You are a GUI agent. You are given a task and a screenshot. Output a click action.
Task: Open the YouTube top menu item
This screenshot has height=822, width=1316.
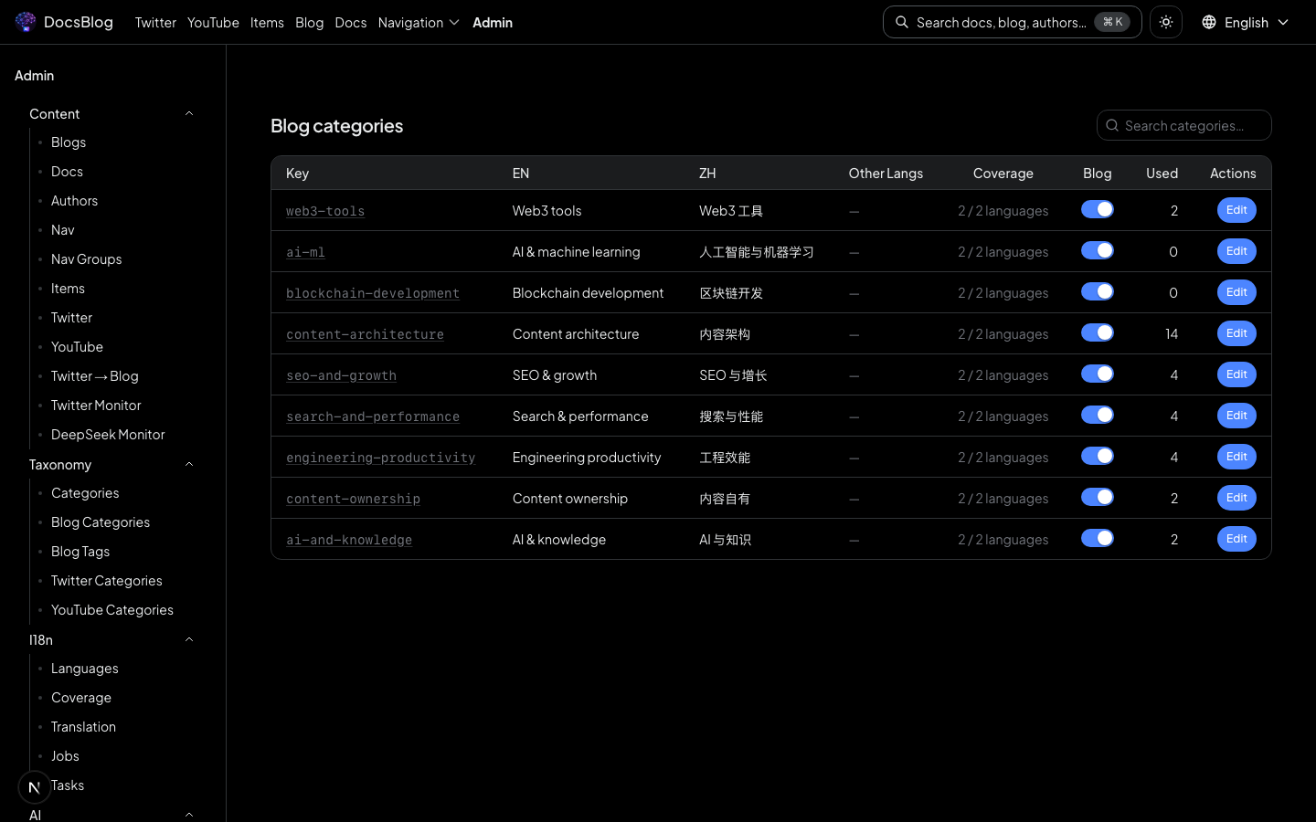point(213,22)
